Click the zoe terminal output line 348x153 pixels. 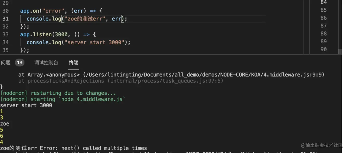pyautogui.click(x=5, y=124)
